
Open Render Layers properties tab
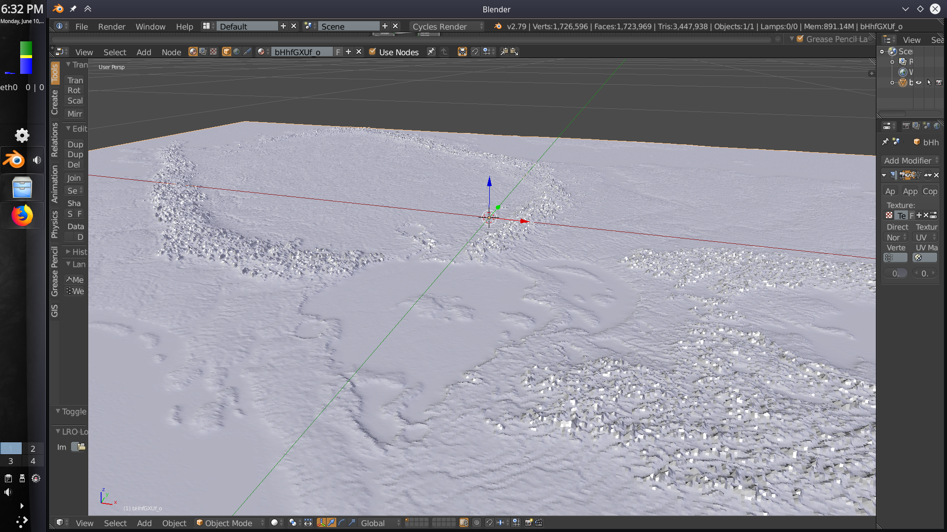tap(916, 126)
